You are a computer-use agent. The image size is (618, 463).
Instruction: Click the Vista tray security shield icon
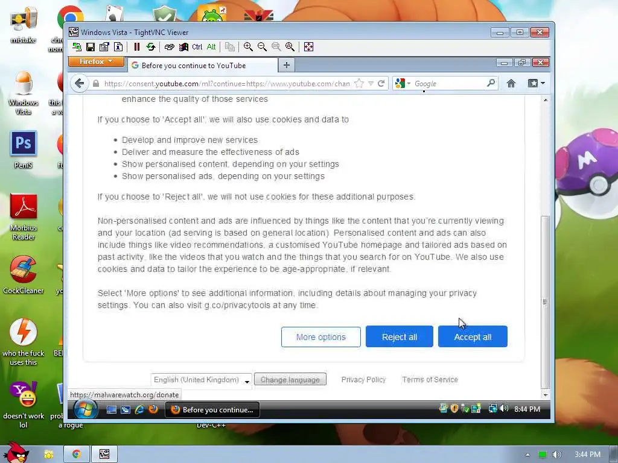coord(454,409)
